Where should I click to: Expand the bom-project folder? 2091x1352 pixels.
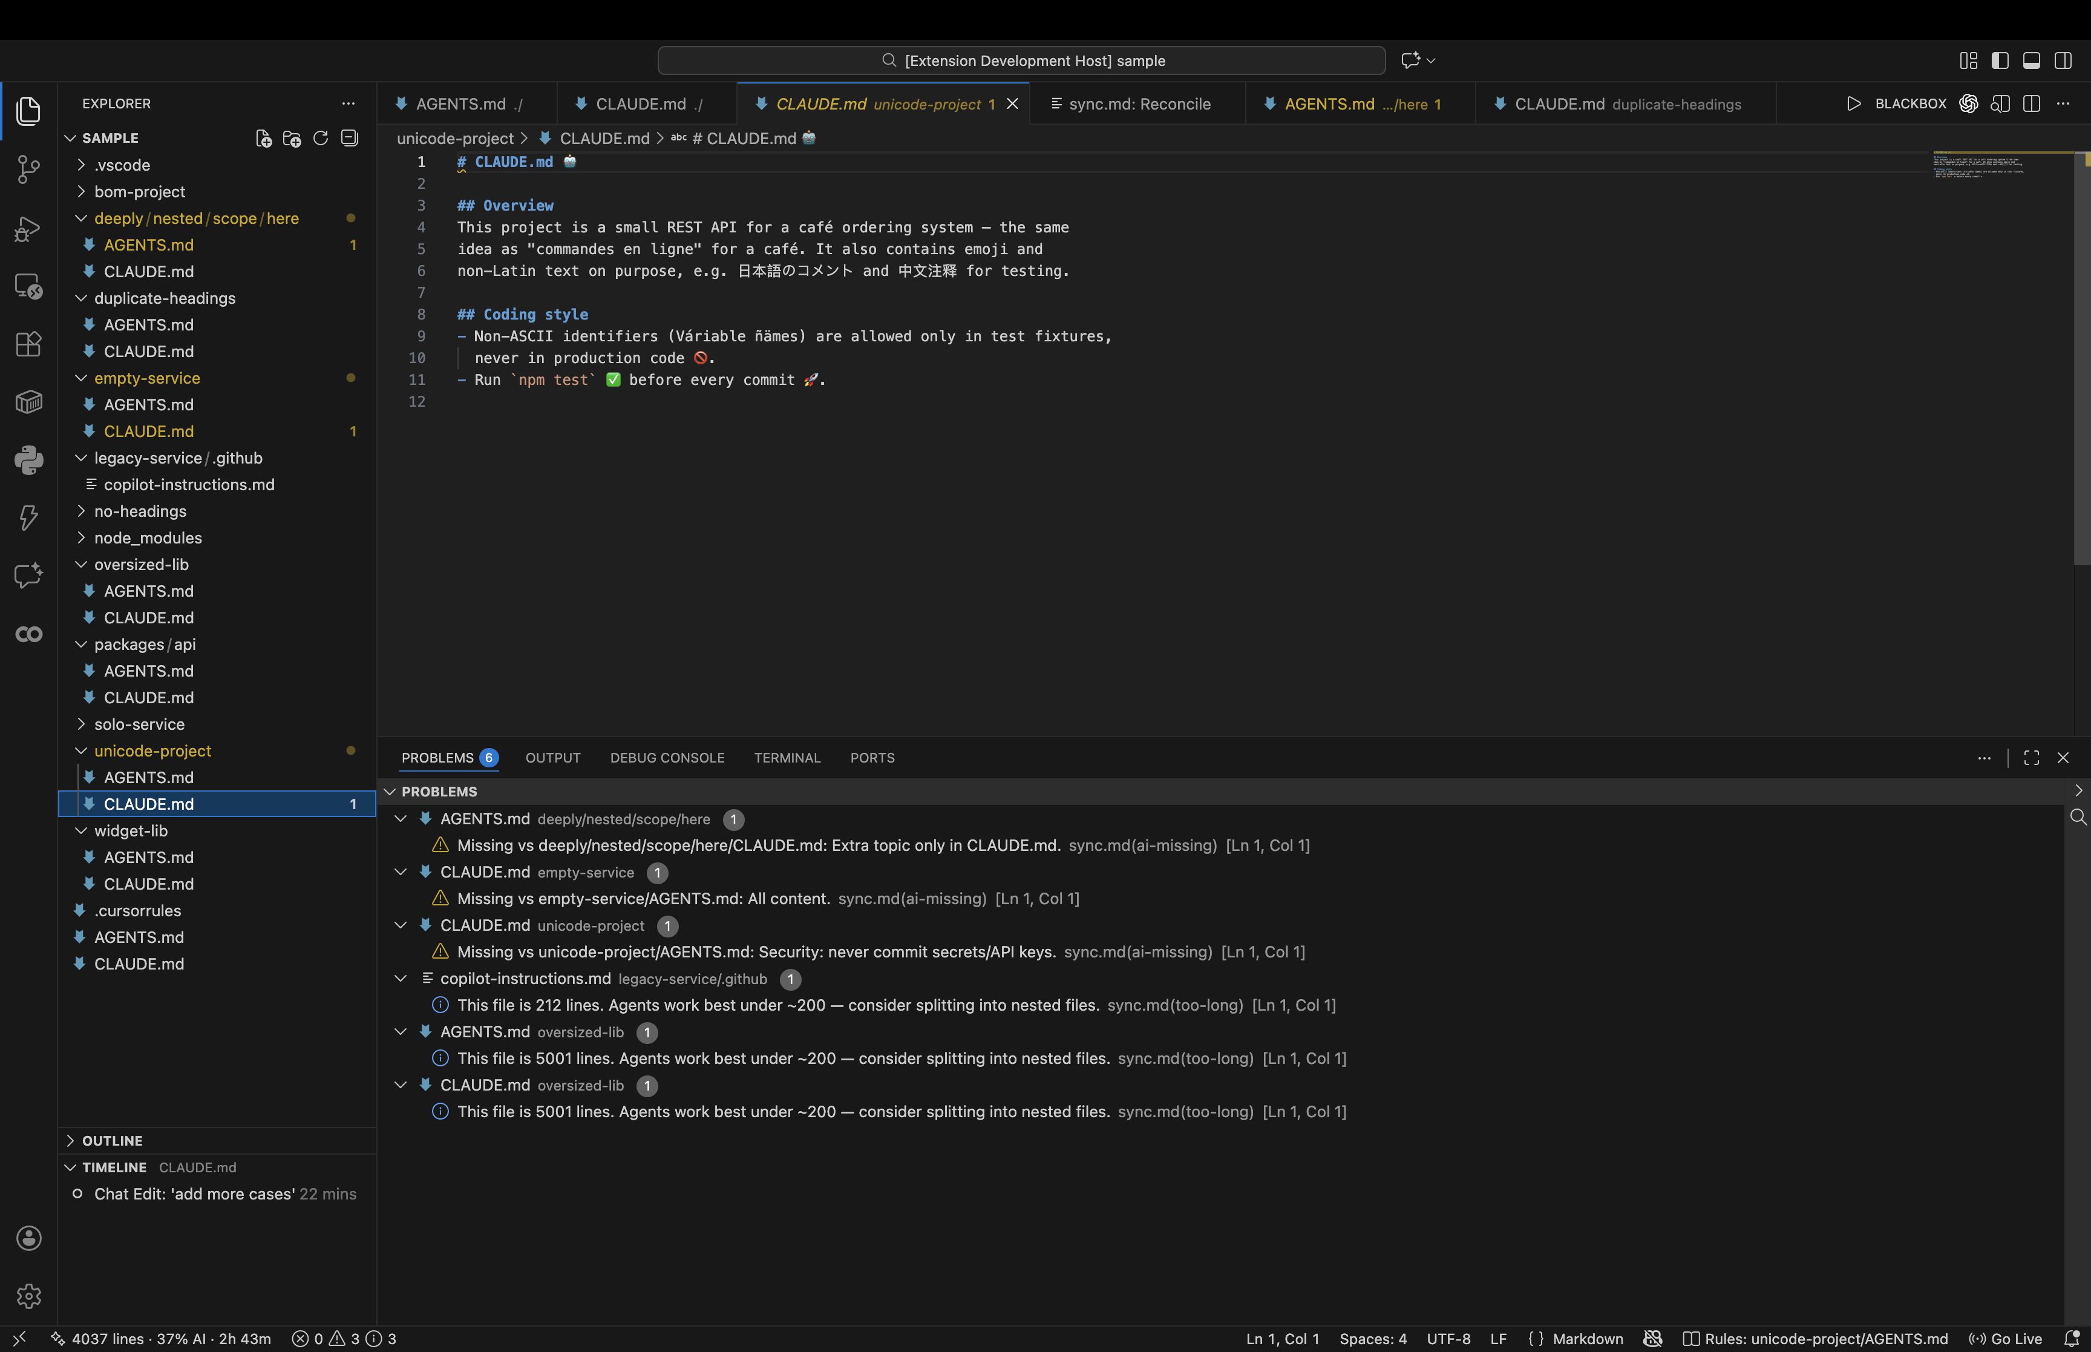tap(217, 191)
